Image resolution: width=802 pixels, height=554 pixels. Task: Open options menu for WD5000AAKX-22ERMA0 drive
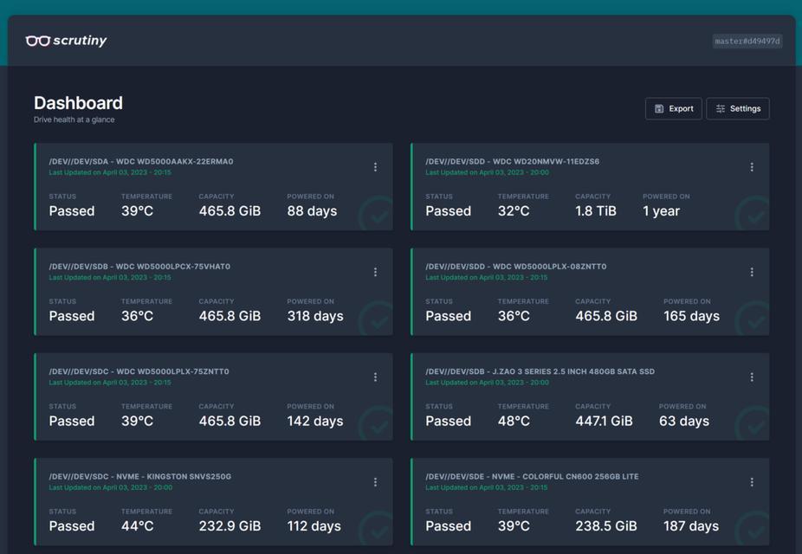coord(375,167)
